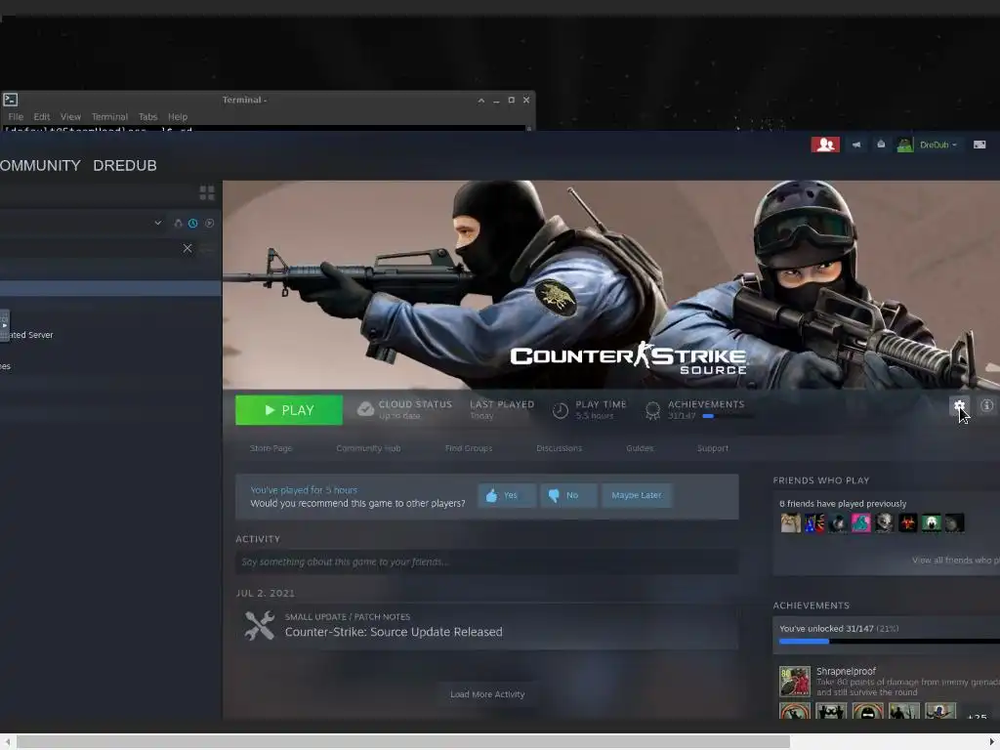This screenshot has width=1000, height=750.
Task: Click the wrench update icon
Action: [x=259, y=625]
